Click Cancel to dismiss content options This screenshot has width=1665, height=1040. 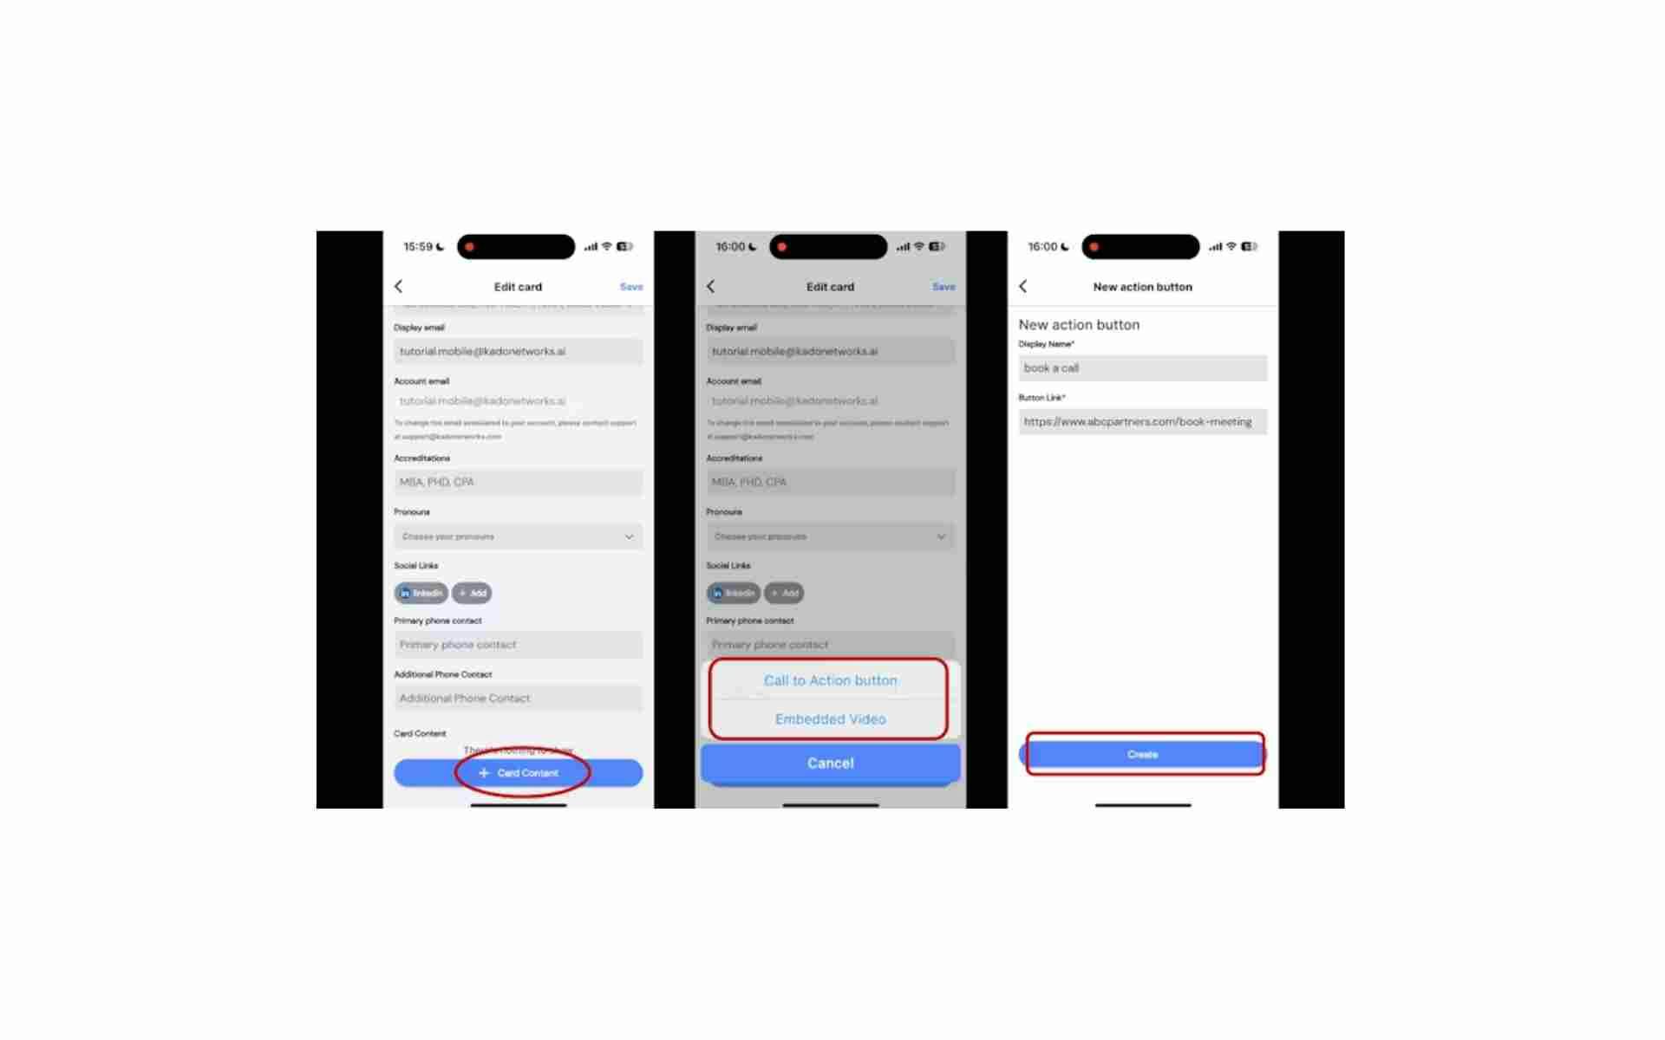point(831,764)
